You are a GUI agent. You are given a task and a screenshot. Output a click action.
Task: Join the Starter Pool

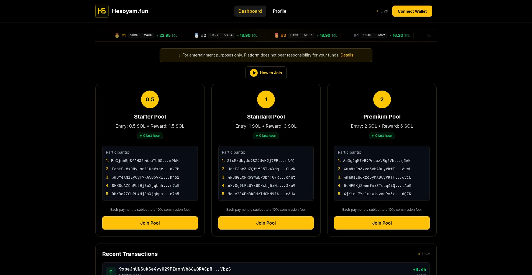150,223
